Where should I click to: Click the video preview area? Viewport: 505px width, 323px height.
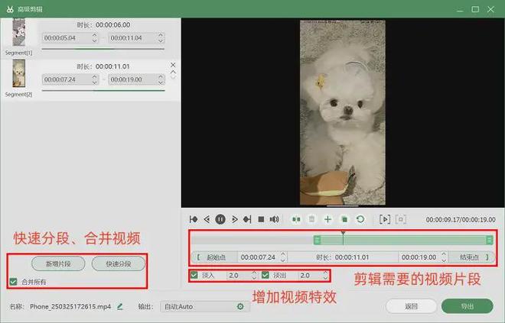coord(343,112)
